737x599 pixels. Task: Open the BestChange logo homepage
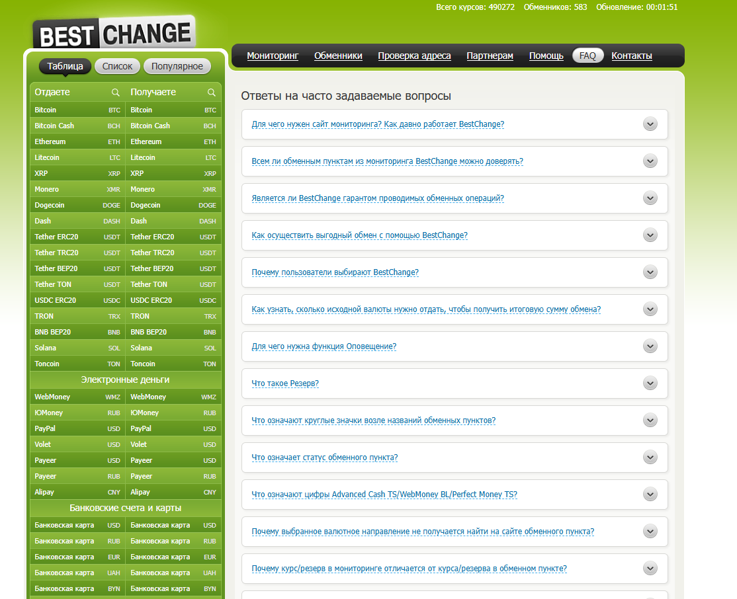(x=114, y=33)
